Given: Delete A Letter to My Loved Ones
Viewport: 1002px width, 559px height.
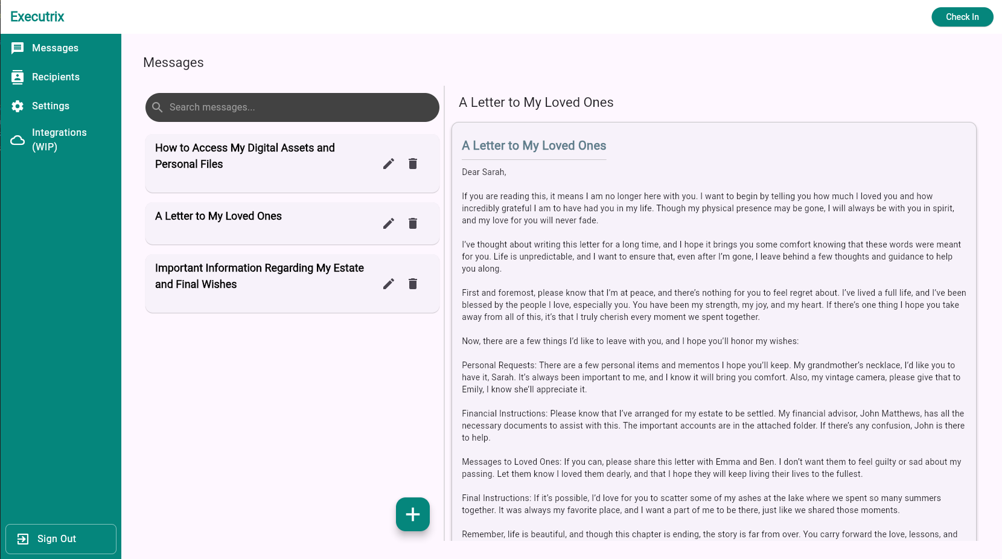Looking at the screenshot, I should [413, 223].
